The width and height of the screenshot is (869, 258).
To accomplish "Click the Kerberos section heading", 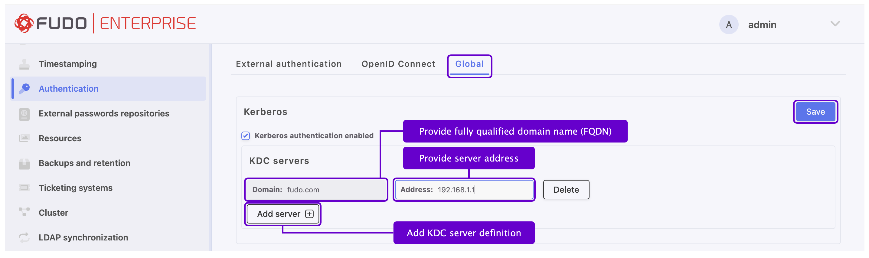I will (x=265, y=112).
